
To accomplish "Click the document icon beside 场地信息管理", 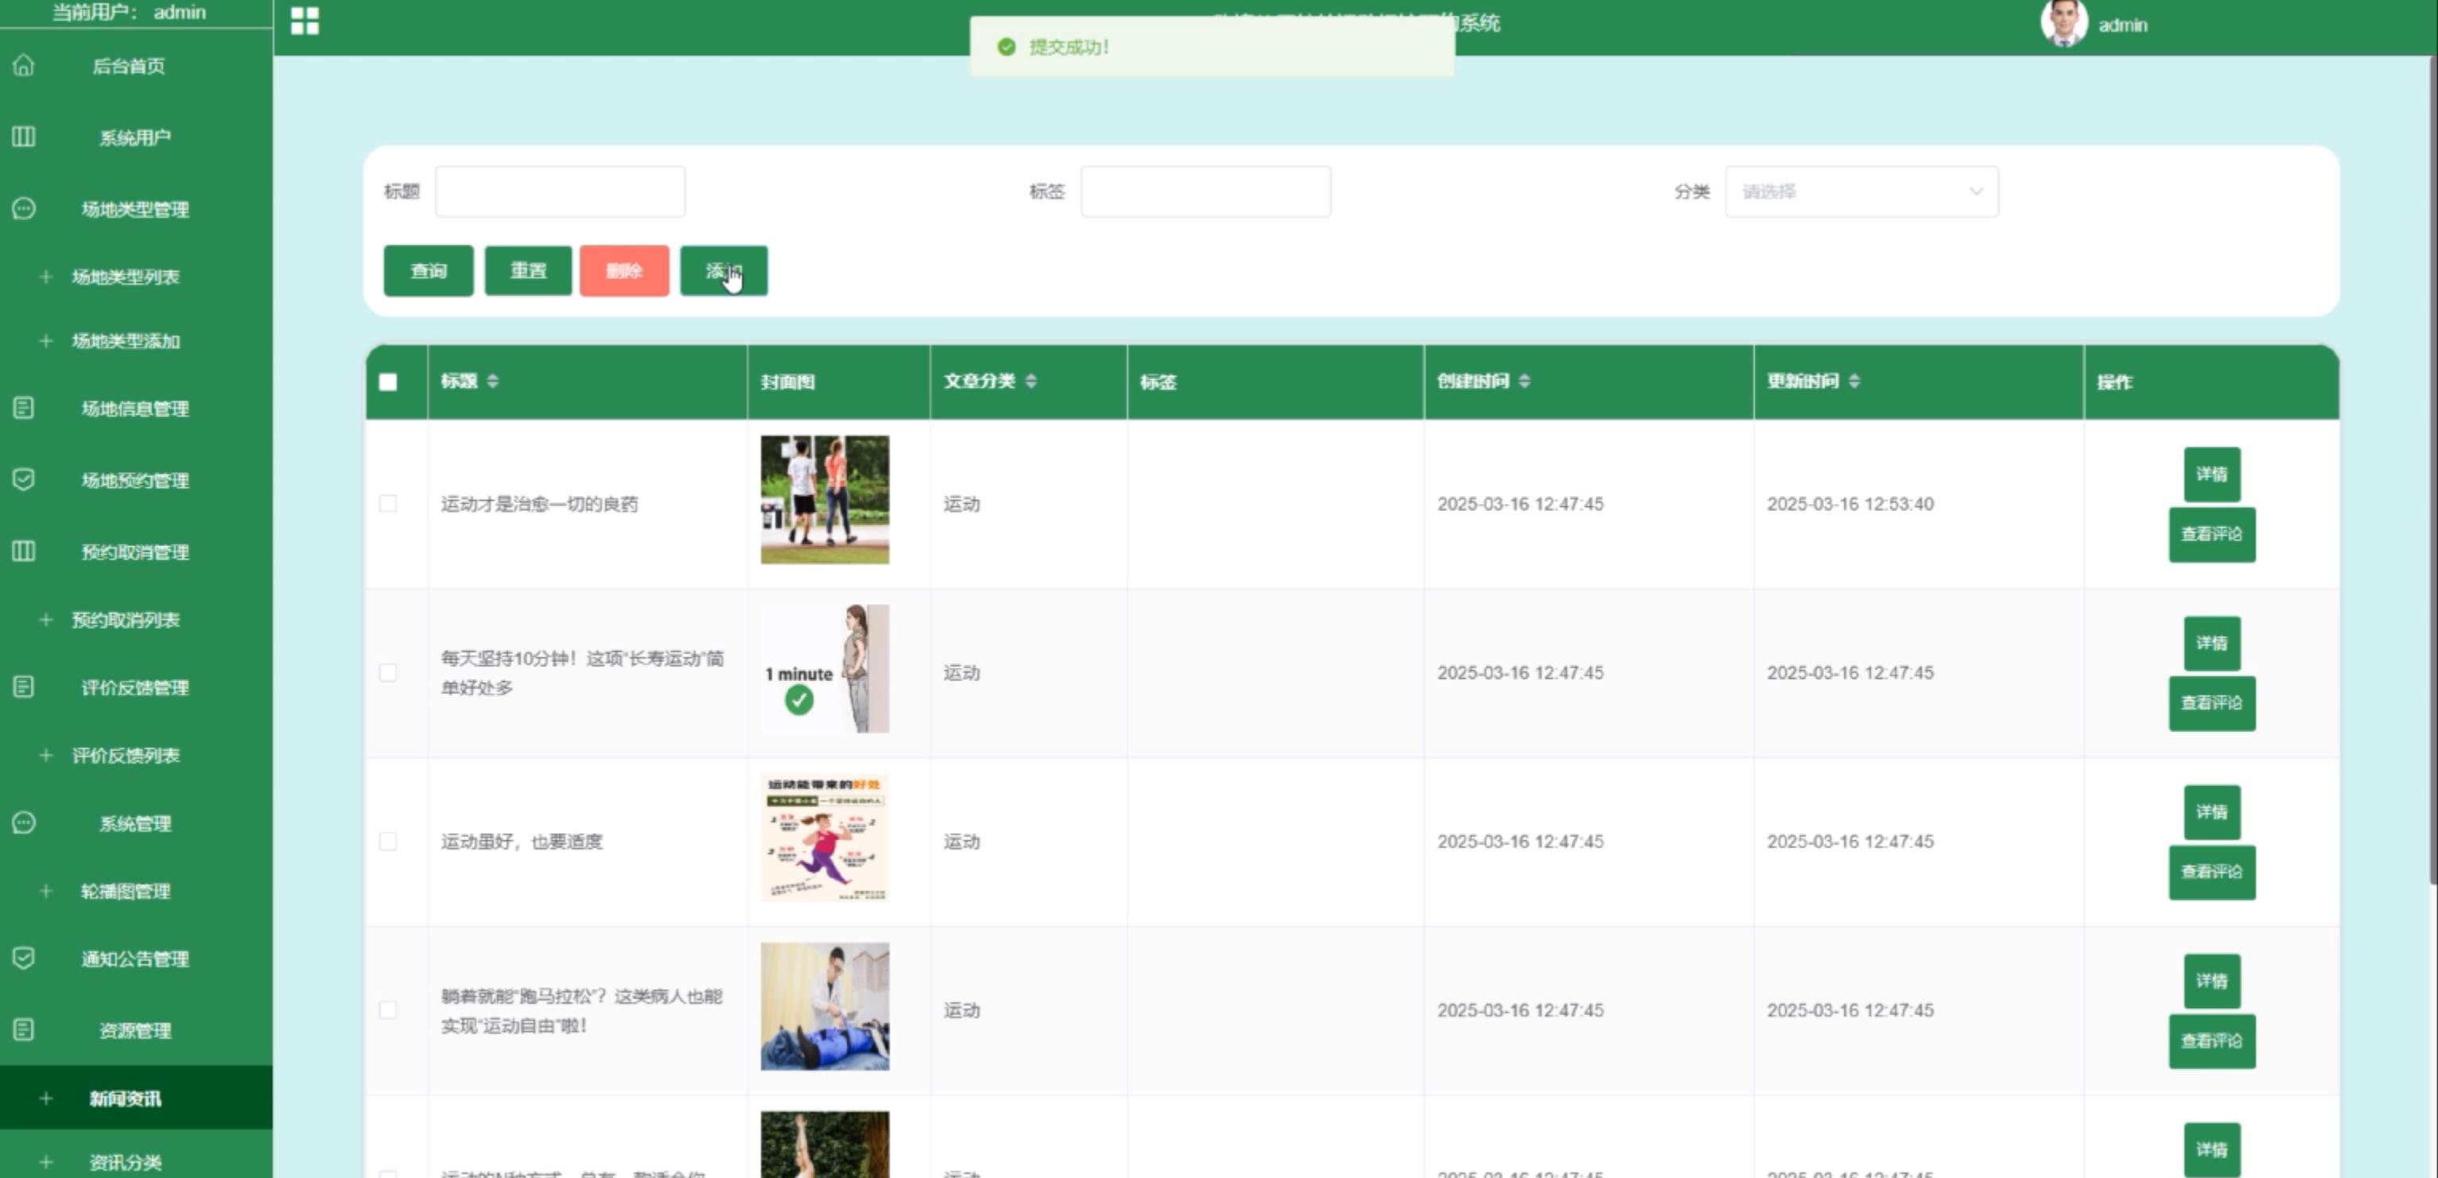I will tap(24, 408).
